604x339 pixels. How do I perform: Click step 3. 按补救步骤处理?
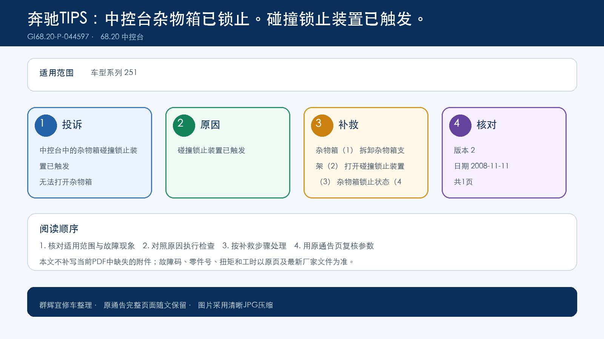pyautogui.click(x=254, y=246)
